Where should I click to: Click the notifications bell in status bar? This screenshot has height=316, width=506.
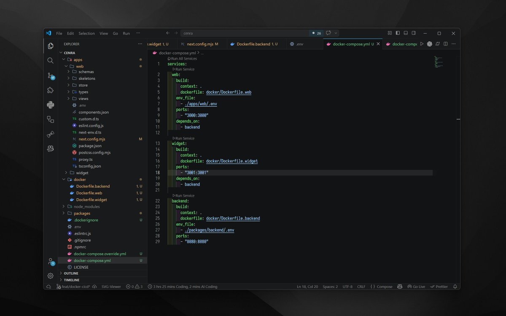tap(455, 287)
